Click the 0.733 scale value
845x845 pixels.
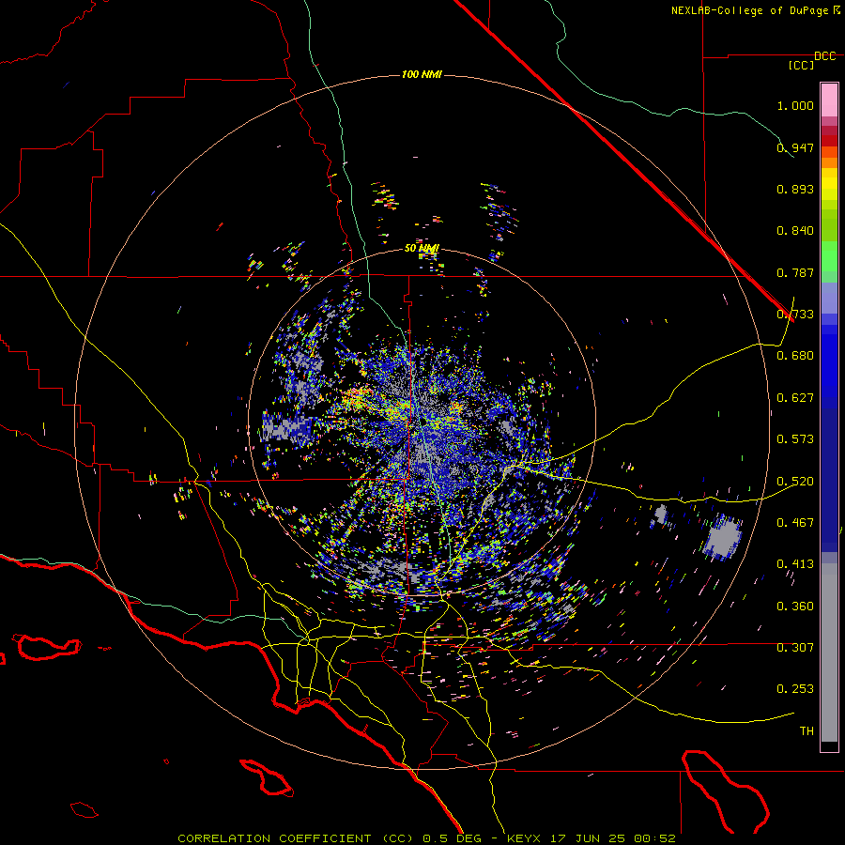pyautogui.click(x=795, y=315)
